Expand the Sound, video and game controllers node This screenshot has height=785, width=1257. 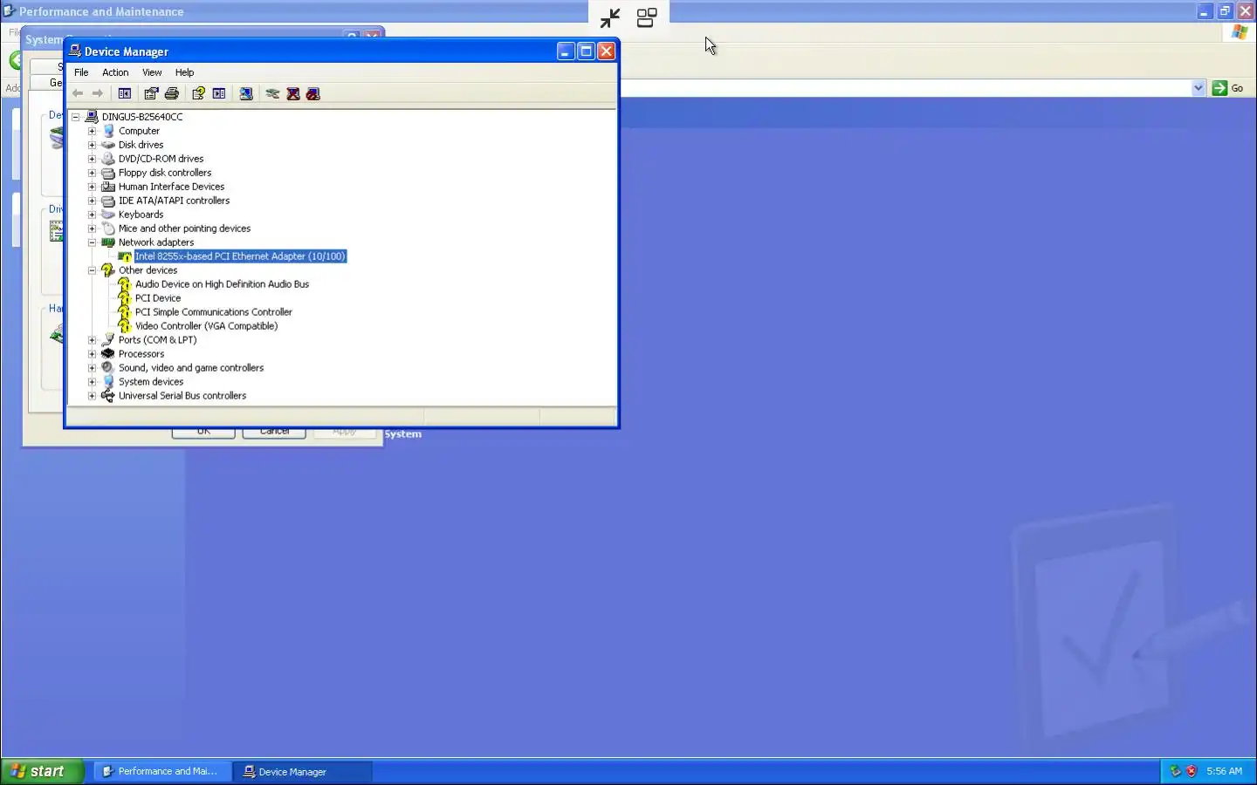pyautogui.click(x=93, y=368)
